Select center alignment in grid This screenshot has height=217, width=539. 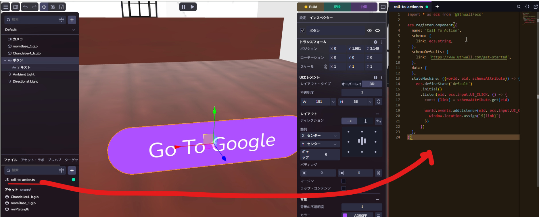[x=362, y=141]
